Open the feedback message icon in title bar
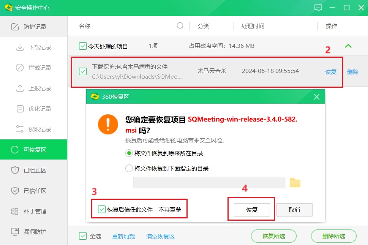The height and width of the screenshot is (245, 368). coord(318,8)
